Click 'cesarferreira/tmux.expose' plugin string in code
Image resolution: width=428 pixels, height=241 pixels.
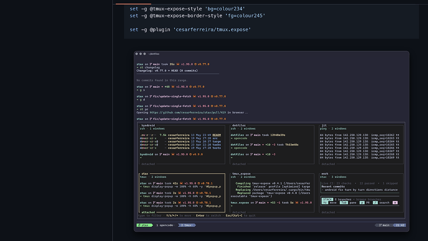(212, 30)
